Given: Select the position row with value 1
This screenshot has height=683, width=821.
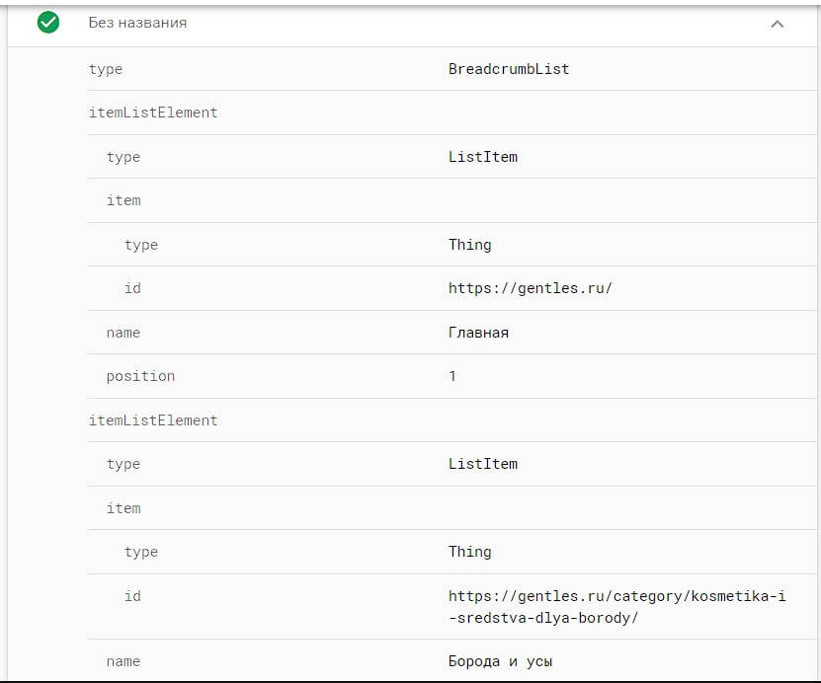Looking at the screenshot, I should pos(452,377).
